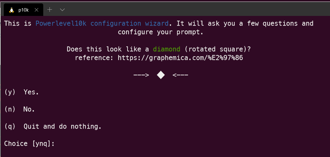Viewport: 330px width, 157px height.
Task: Open a new terminal tab with plus
Action: pos(50,10)
